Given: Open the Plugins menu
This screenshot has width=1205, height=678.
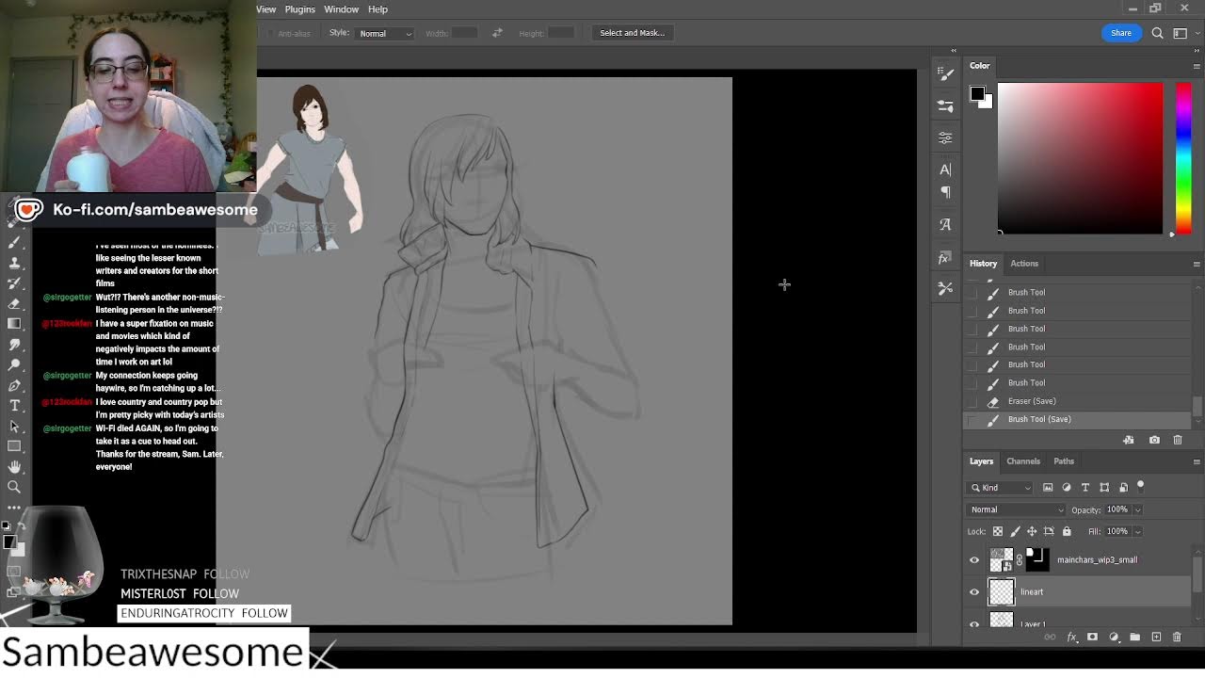Looking at the screenshot, I should click(300, 9).
